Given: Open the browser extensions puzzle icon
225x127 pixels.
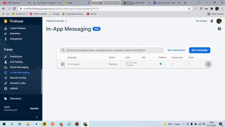Looking at the screenshot, I should tap(212, 8).
